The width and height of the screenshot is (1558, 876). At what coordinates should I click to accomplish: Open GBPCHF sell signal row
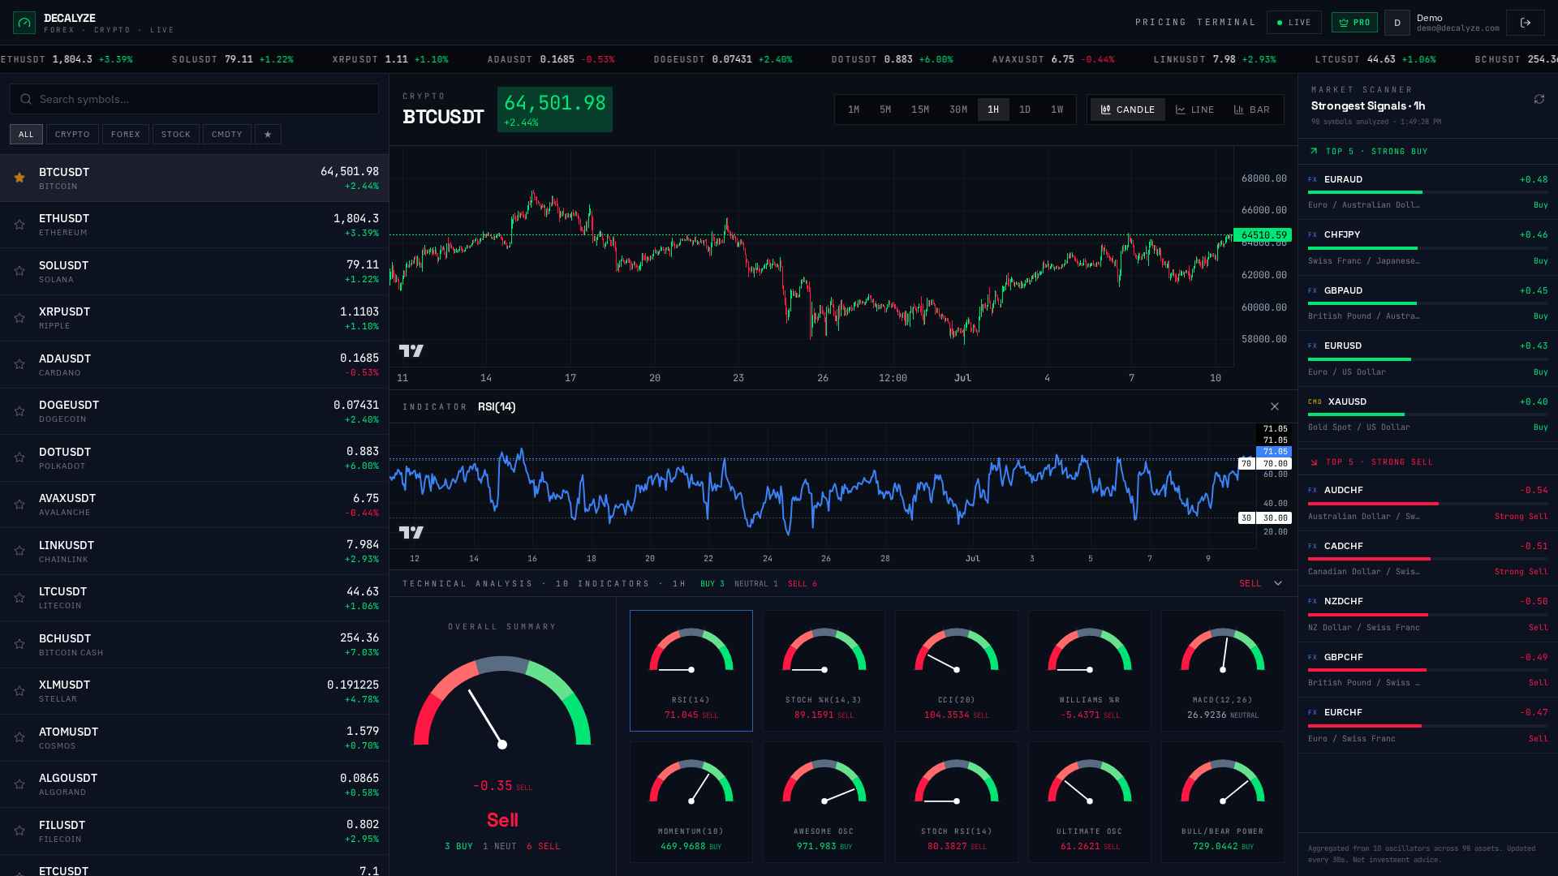[x=1428, y=670]
